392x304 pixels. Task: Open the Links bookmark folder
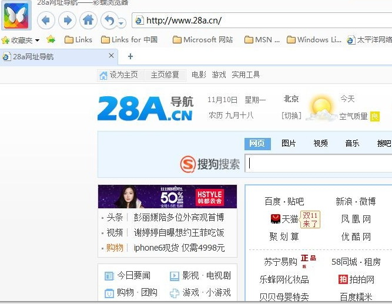click(78, 40)
